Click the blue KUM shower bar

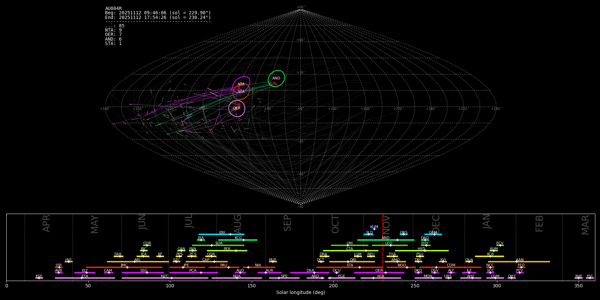[x=374, y=229]
